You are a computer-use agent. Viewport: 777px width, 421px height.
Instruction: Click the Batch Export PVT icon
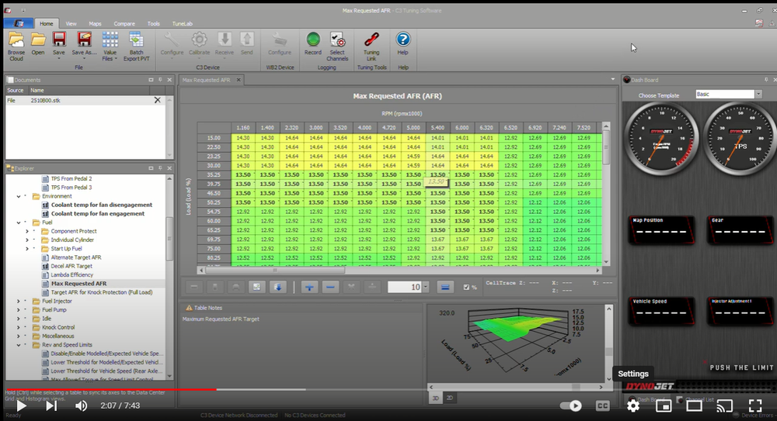(136, 39)
